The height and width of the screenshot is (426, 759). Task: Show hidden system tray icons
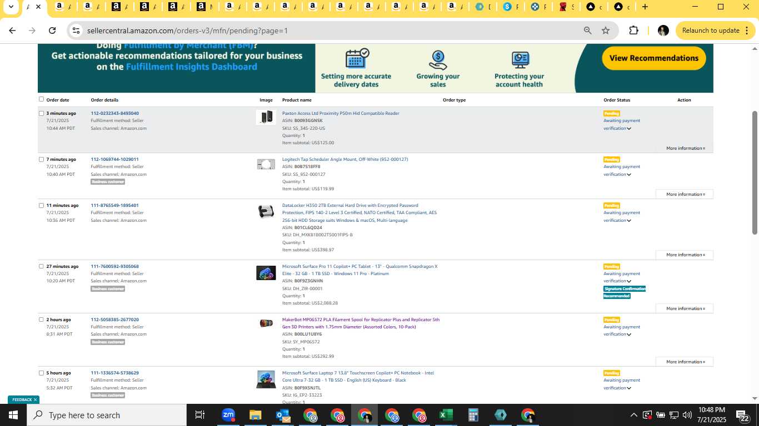tap(633, 415)
